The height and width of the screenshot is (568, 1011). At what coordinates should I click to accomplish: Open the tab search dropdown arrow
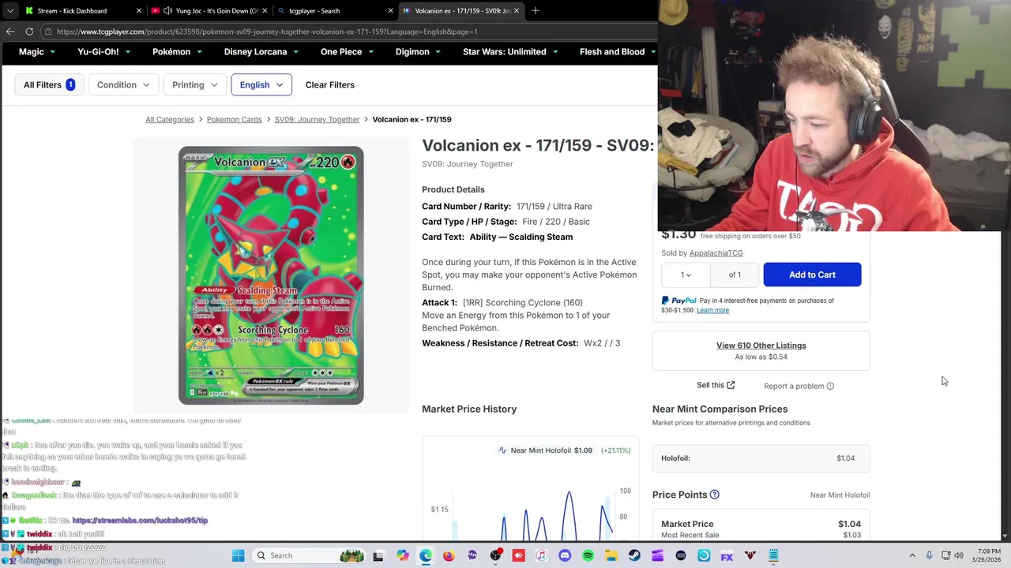click(10, 10)
